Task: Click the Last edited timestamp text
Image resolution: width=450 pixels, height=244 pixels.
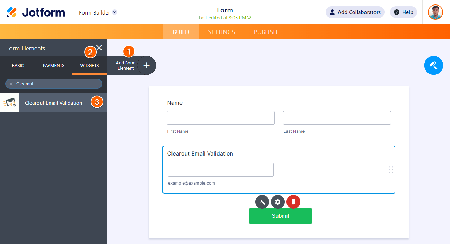Action: 222,17
